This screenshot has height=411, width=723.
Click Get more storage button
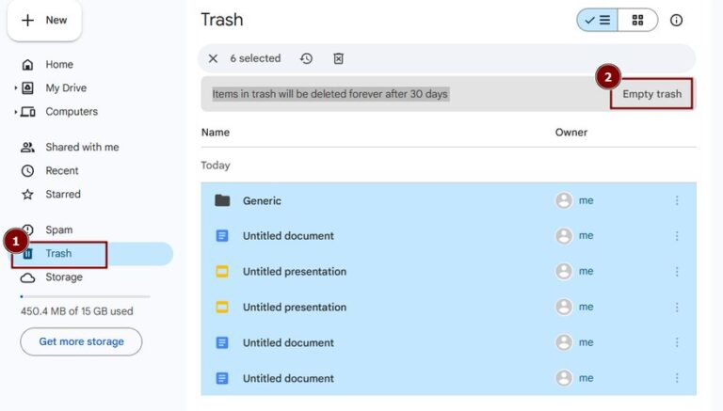pos(81,341)
